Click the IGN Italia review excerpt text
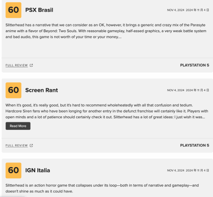Screen dimensions: 213x197 [102, 188]
